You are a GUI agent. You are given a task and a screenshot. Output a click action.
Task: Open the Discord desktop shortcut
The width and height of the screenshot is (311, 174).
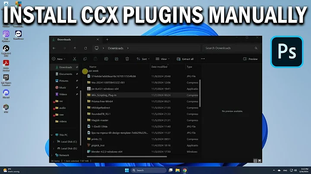pos(6,94)
